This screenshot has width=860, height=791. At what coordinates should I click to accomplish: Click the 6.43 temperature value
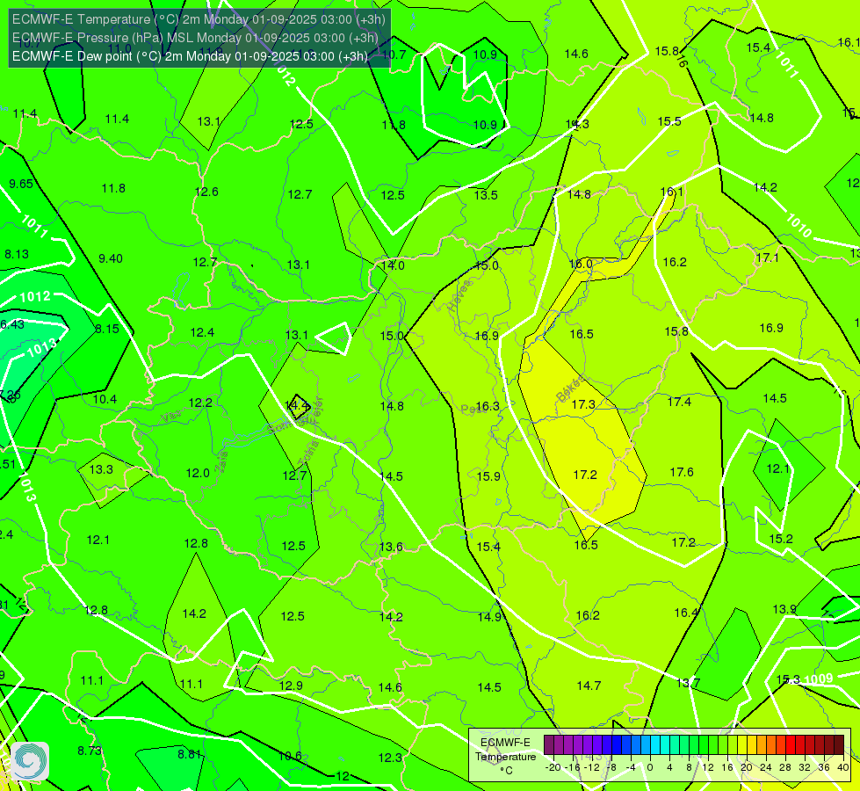point(12,324)
